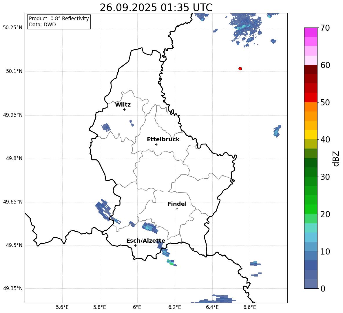Click the 10 tick on colorbar

[x=325, y=251]
